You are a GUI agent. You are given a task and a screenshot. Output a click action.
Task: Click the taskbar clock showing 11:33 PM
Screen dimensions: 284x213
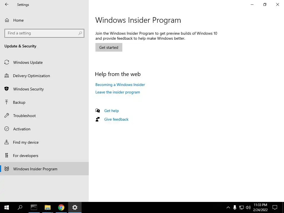coord(260,207)
